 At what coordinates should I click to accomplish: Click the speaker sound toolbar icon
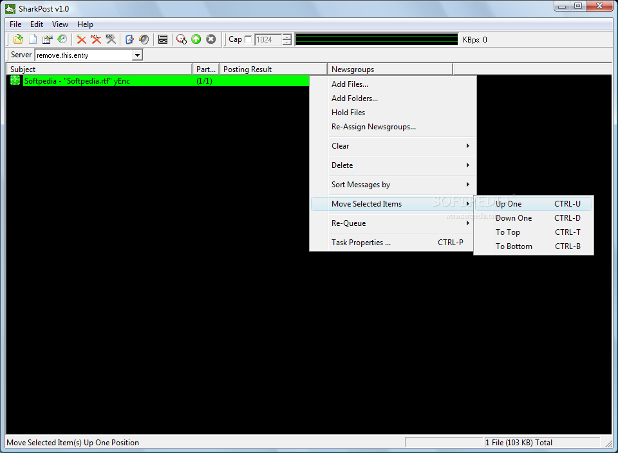pos(144,39)
